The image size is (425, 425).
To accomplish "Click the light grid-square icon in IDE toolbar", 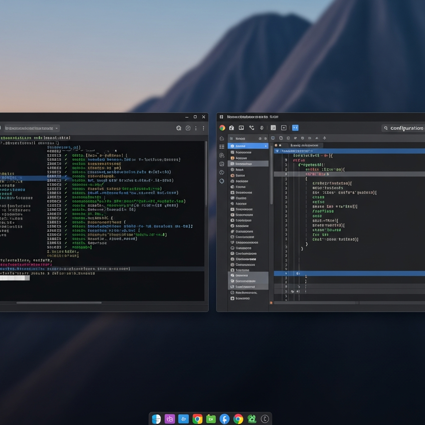I will [x=273, y=128].
